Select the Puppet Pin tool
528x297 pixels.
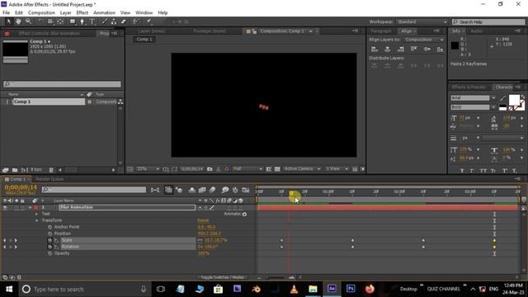pos(148,21)
